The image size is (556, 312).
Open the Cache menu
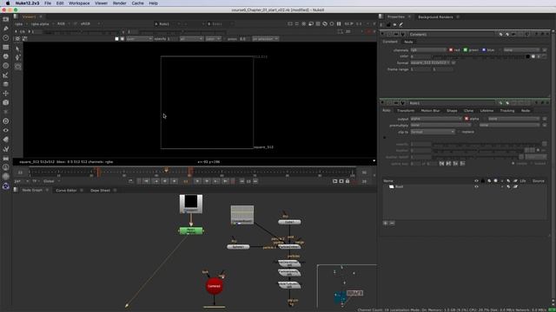tap(137, 3)
